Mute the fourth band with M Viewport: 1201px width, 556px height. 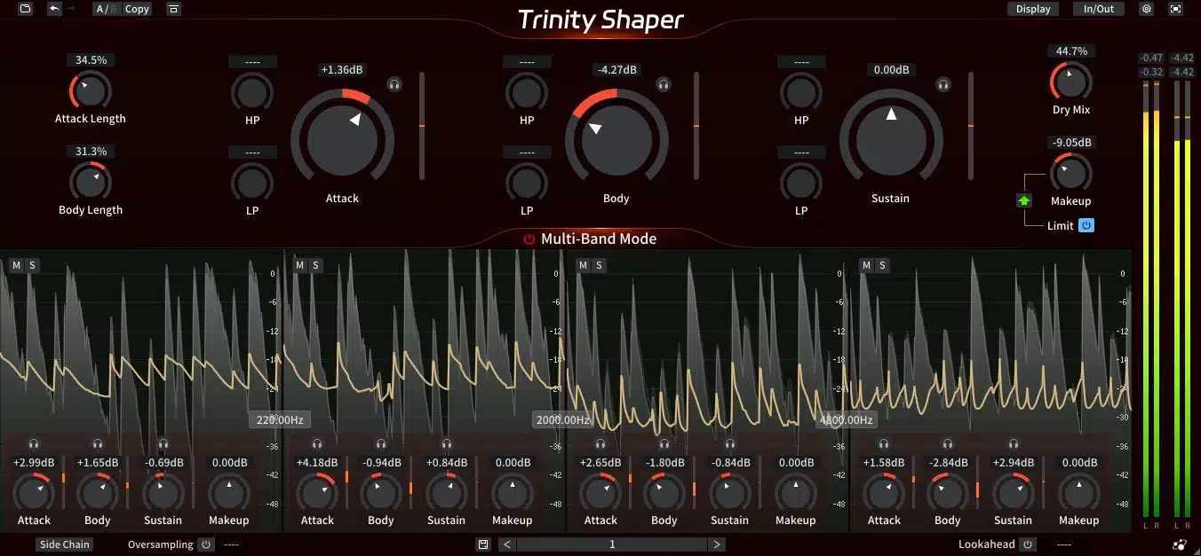point(866,265)
